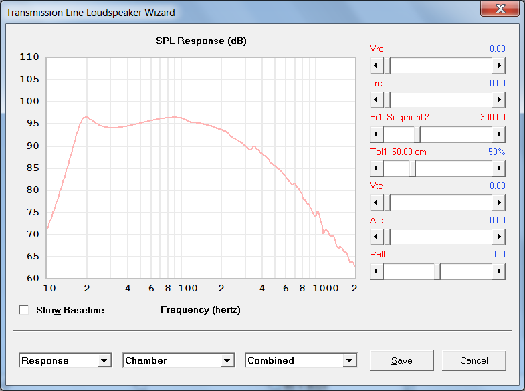Click the Lrc slider right arrow
Viewport: 525px width, 391px height.
point(498,100)
